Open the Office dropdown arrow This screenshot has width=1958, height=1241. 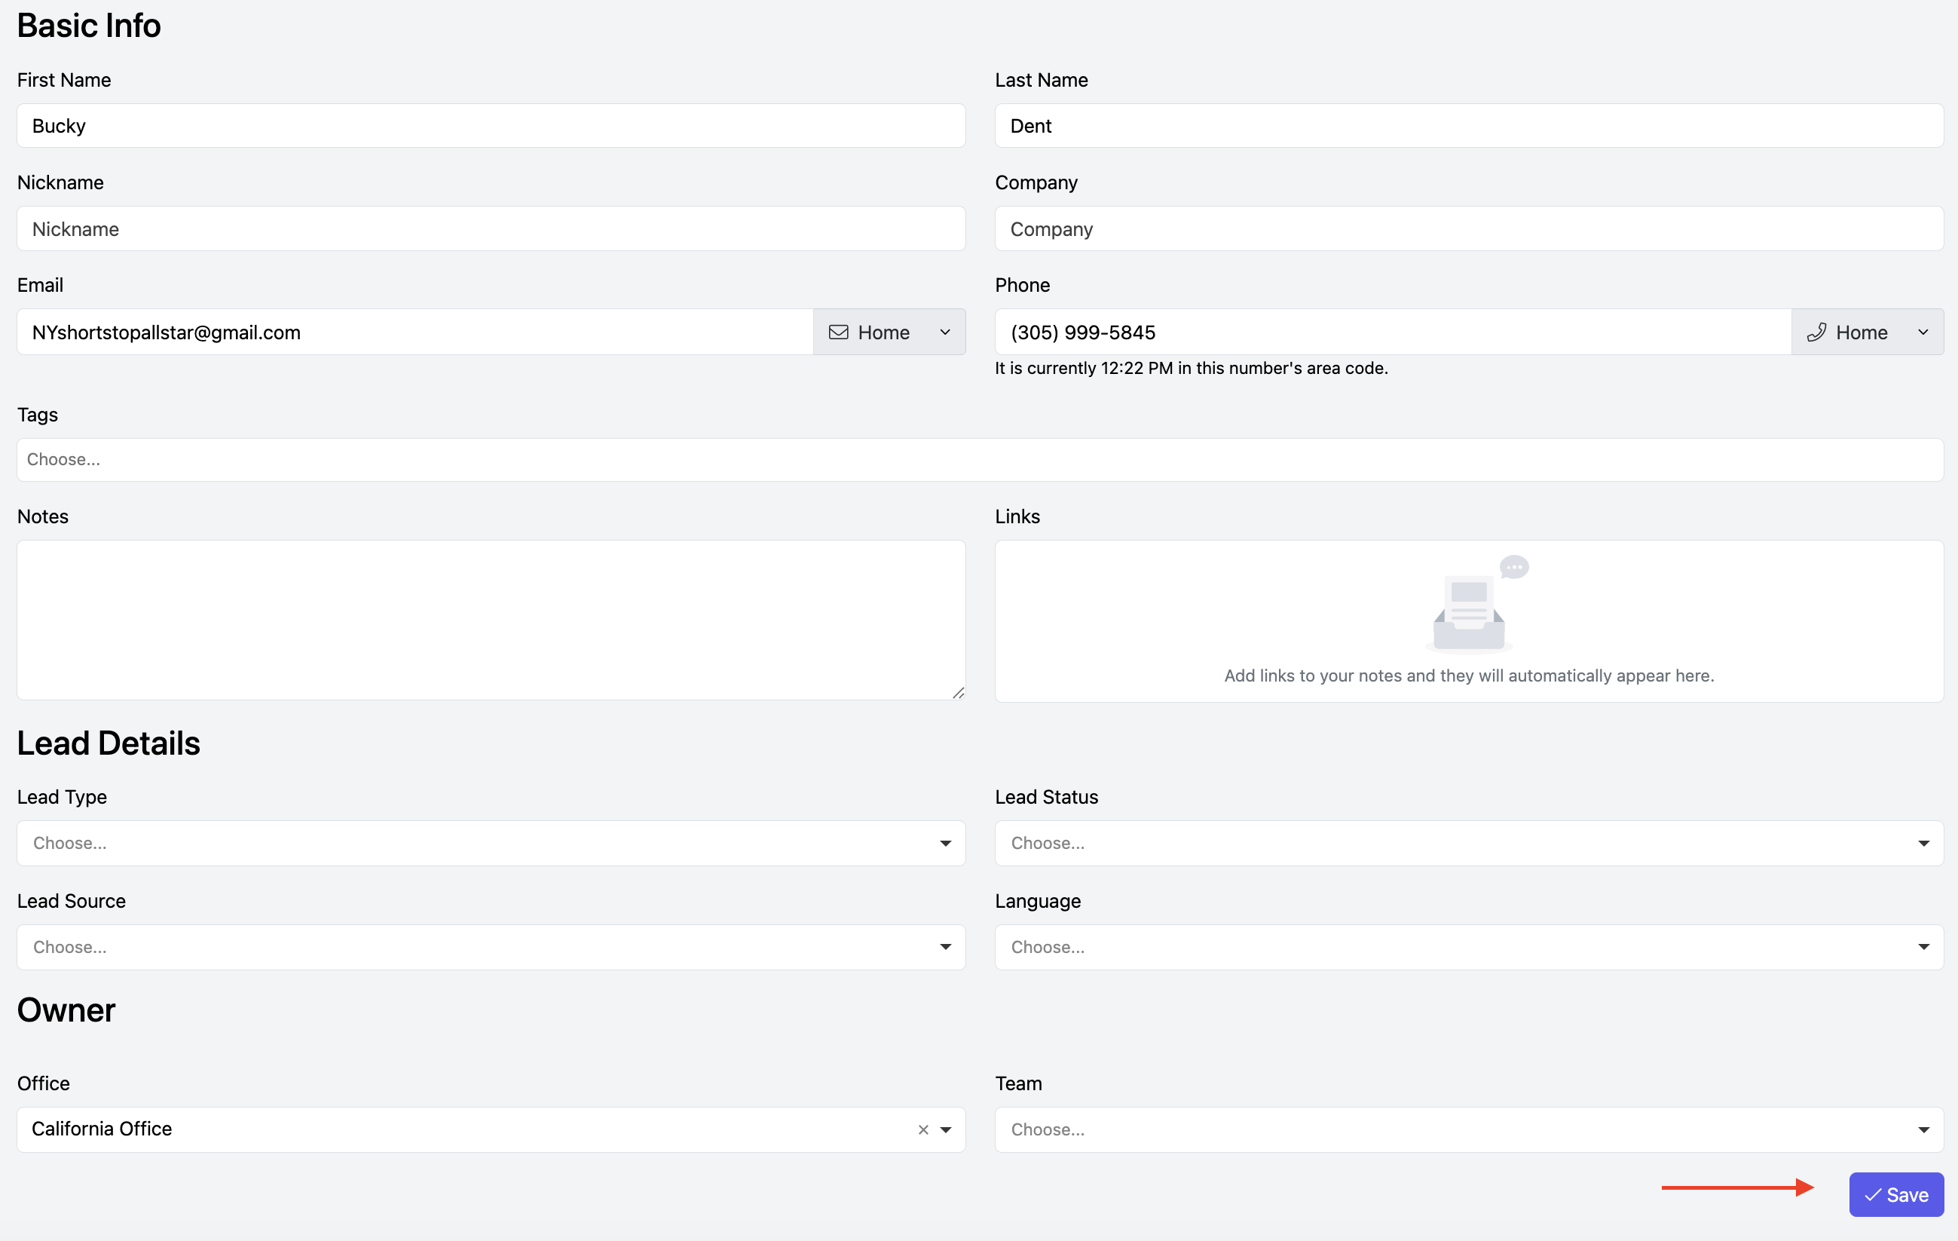tap(945, 1129)
